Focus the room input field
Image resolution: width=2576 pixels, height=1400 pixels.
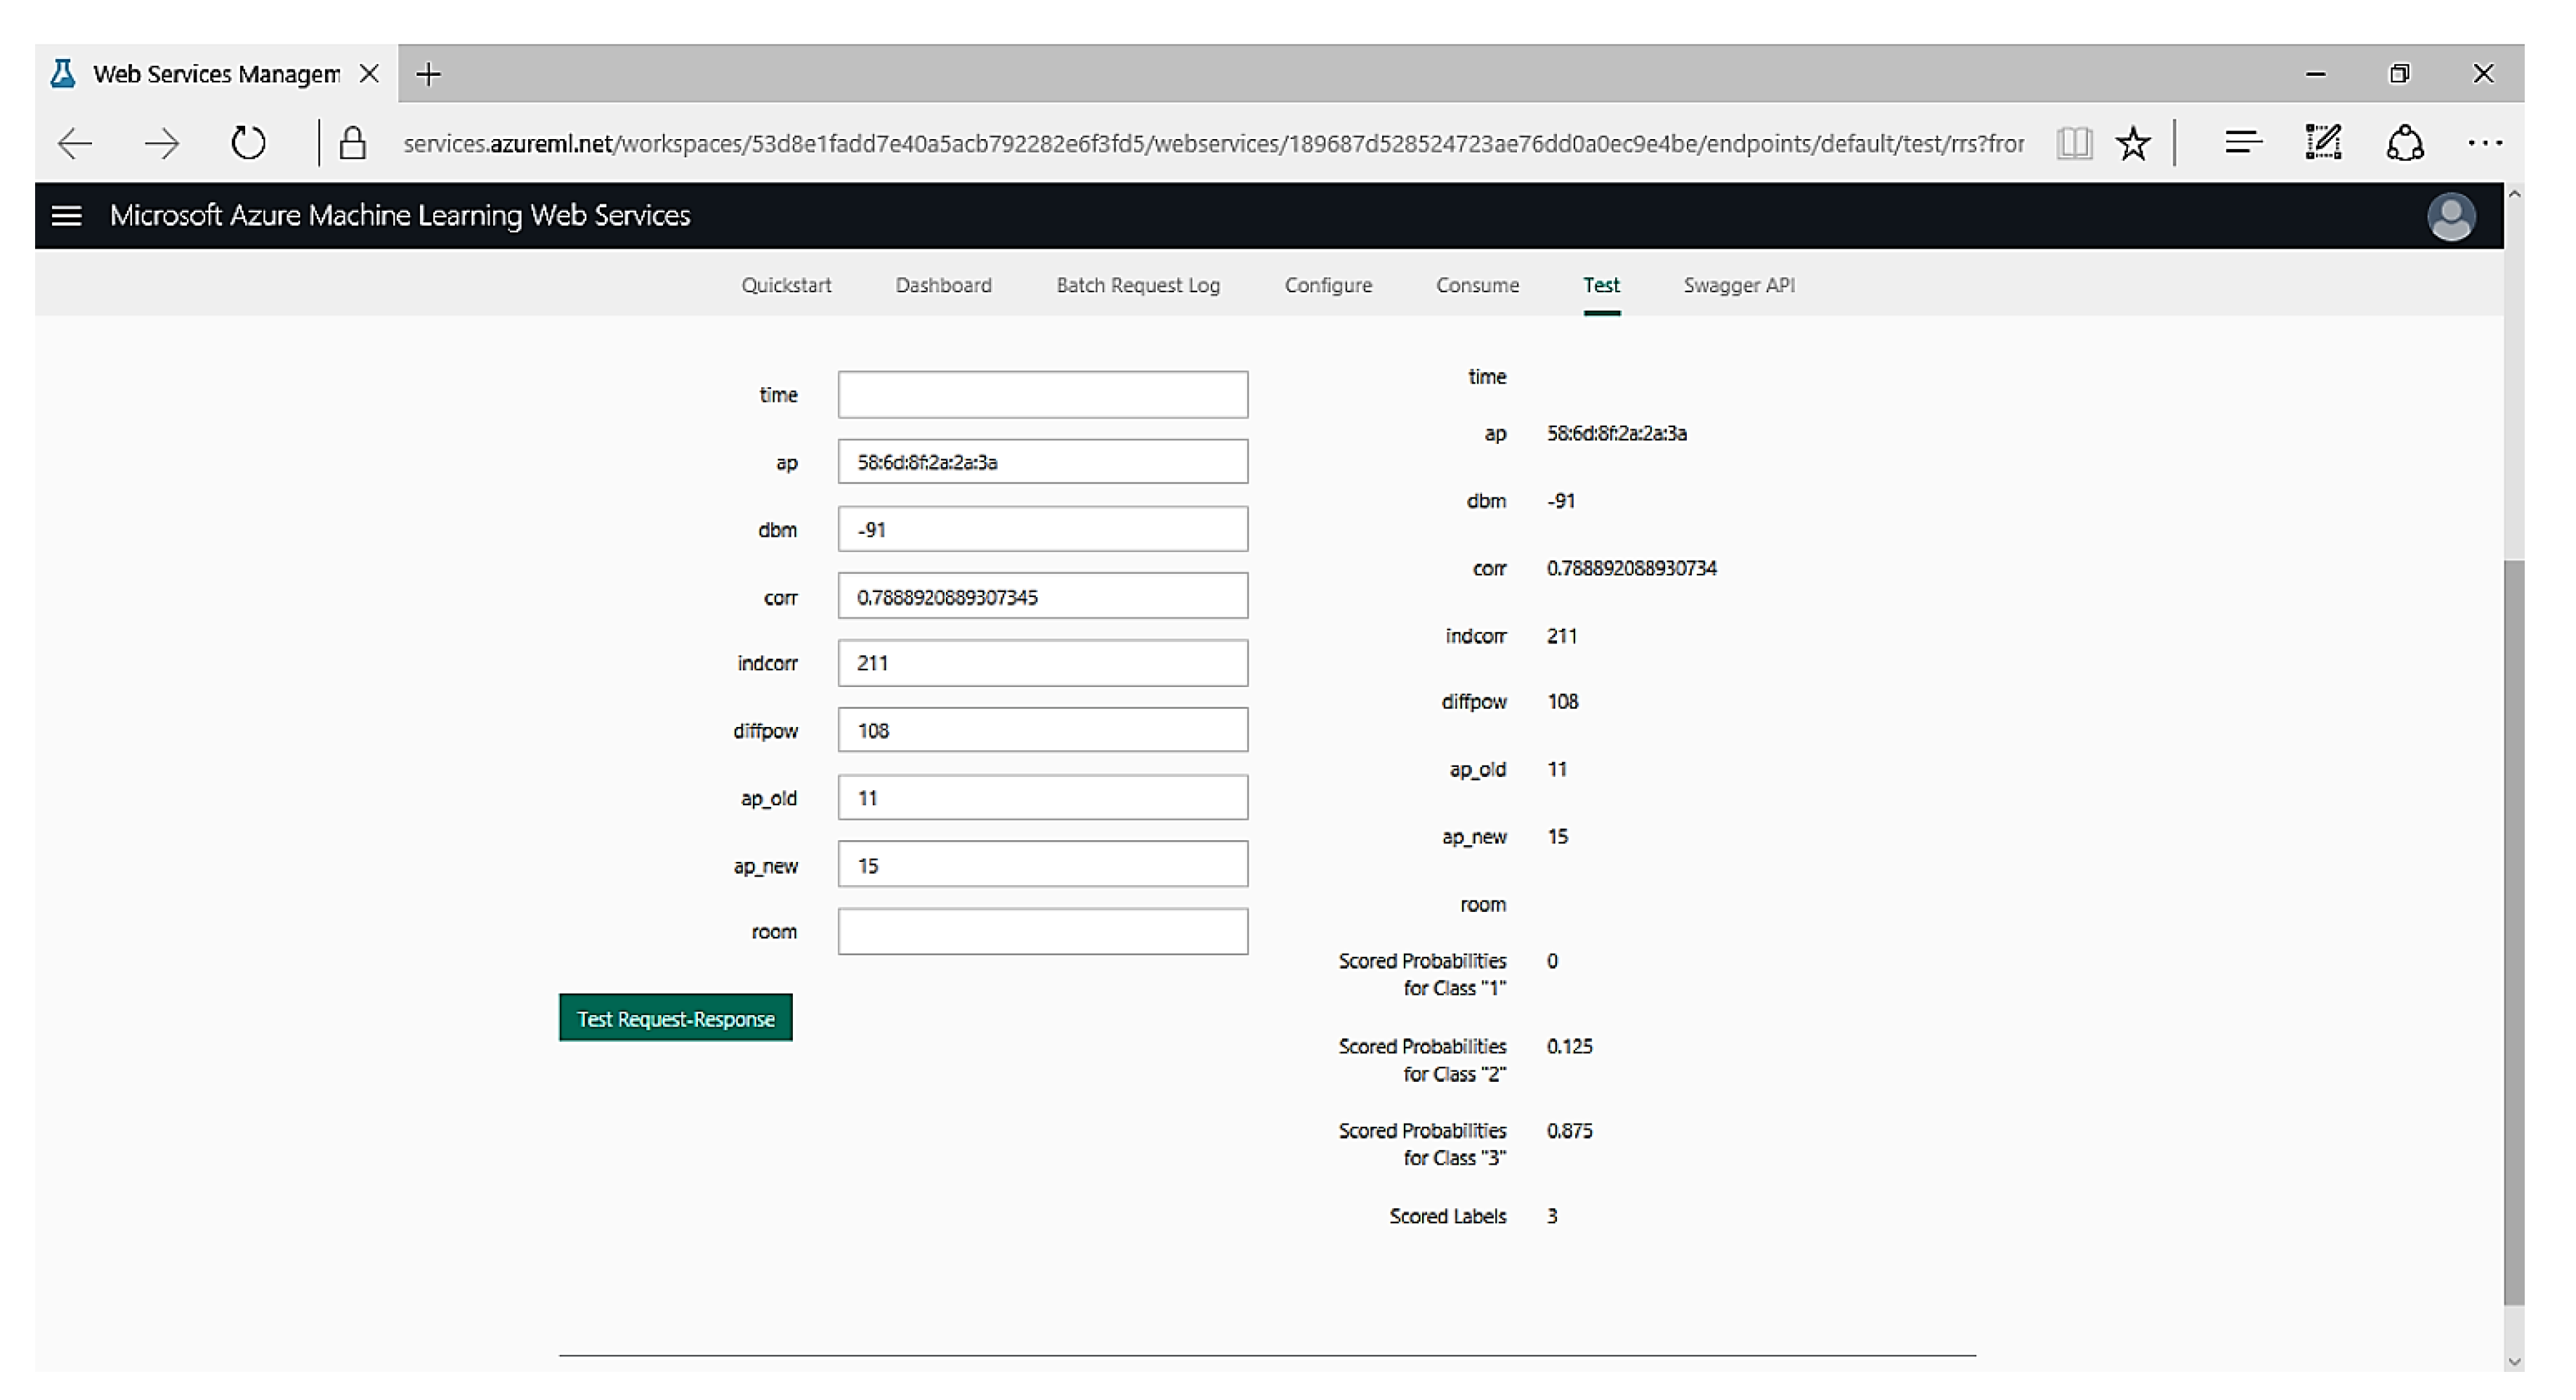click(1043, 932)
